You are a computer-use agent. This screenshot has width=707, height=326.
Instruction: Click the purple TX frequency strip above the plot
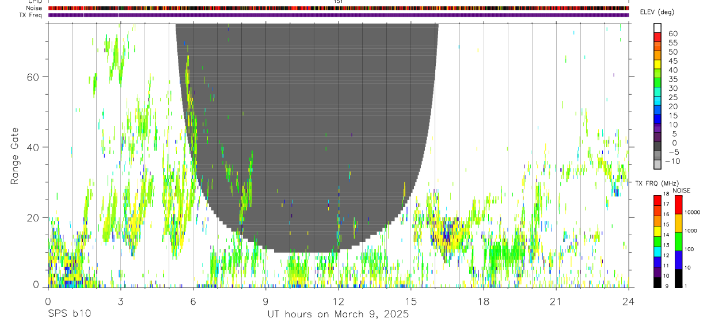(338, 15)
